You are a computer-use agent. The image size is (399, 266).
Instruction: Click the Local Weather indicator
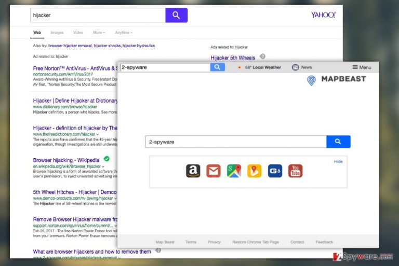259,67
